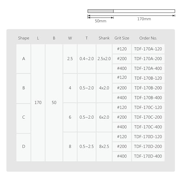Click order number TDF-170D-120
This screenshot has height=181, width=181.
tap(148, 137)
